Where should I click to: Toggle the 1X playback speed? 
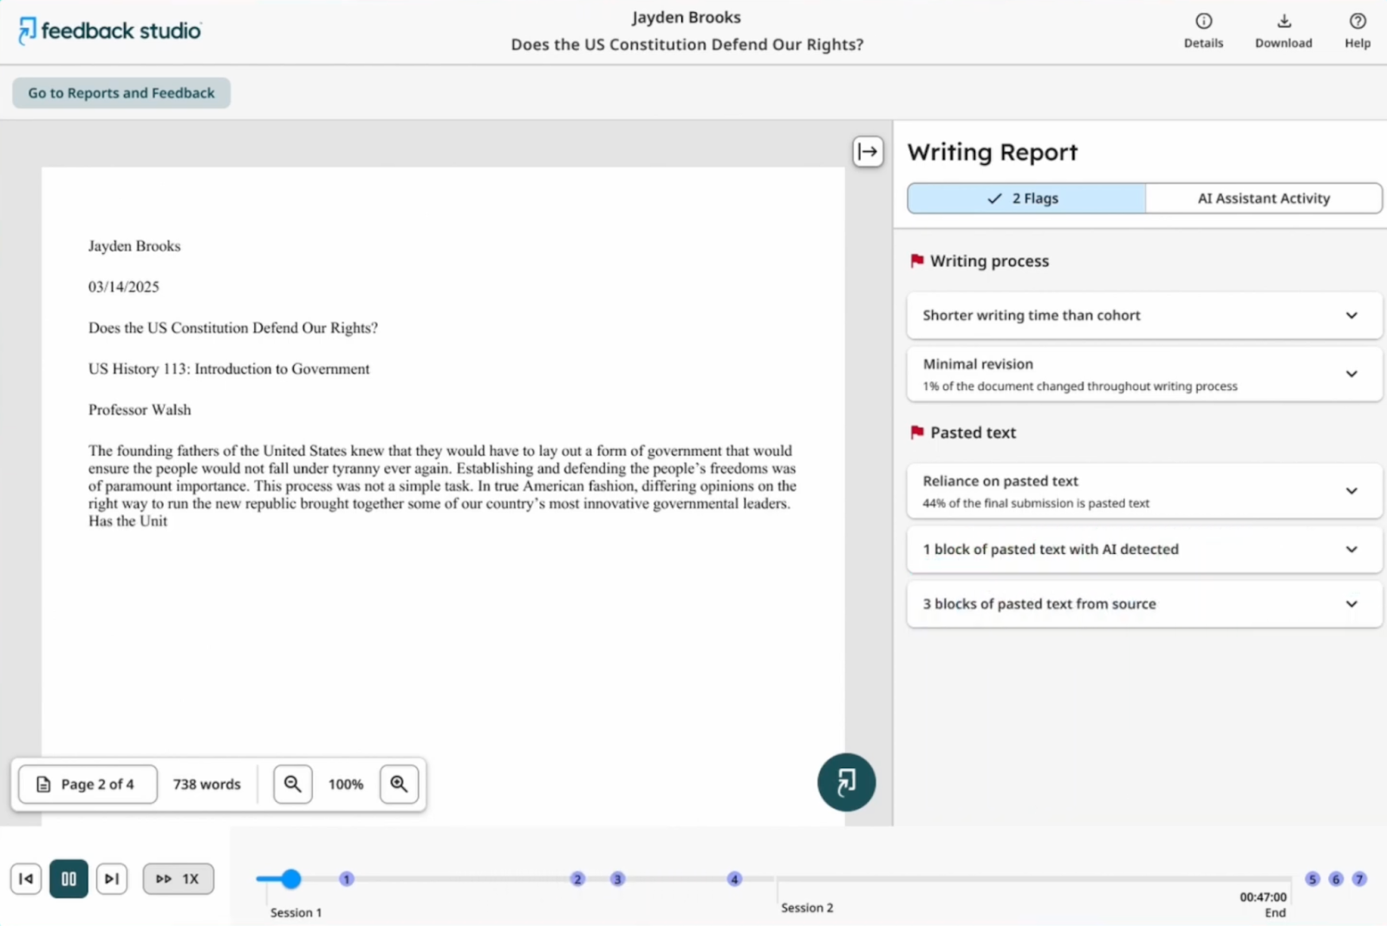pos(178,878)
